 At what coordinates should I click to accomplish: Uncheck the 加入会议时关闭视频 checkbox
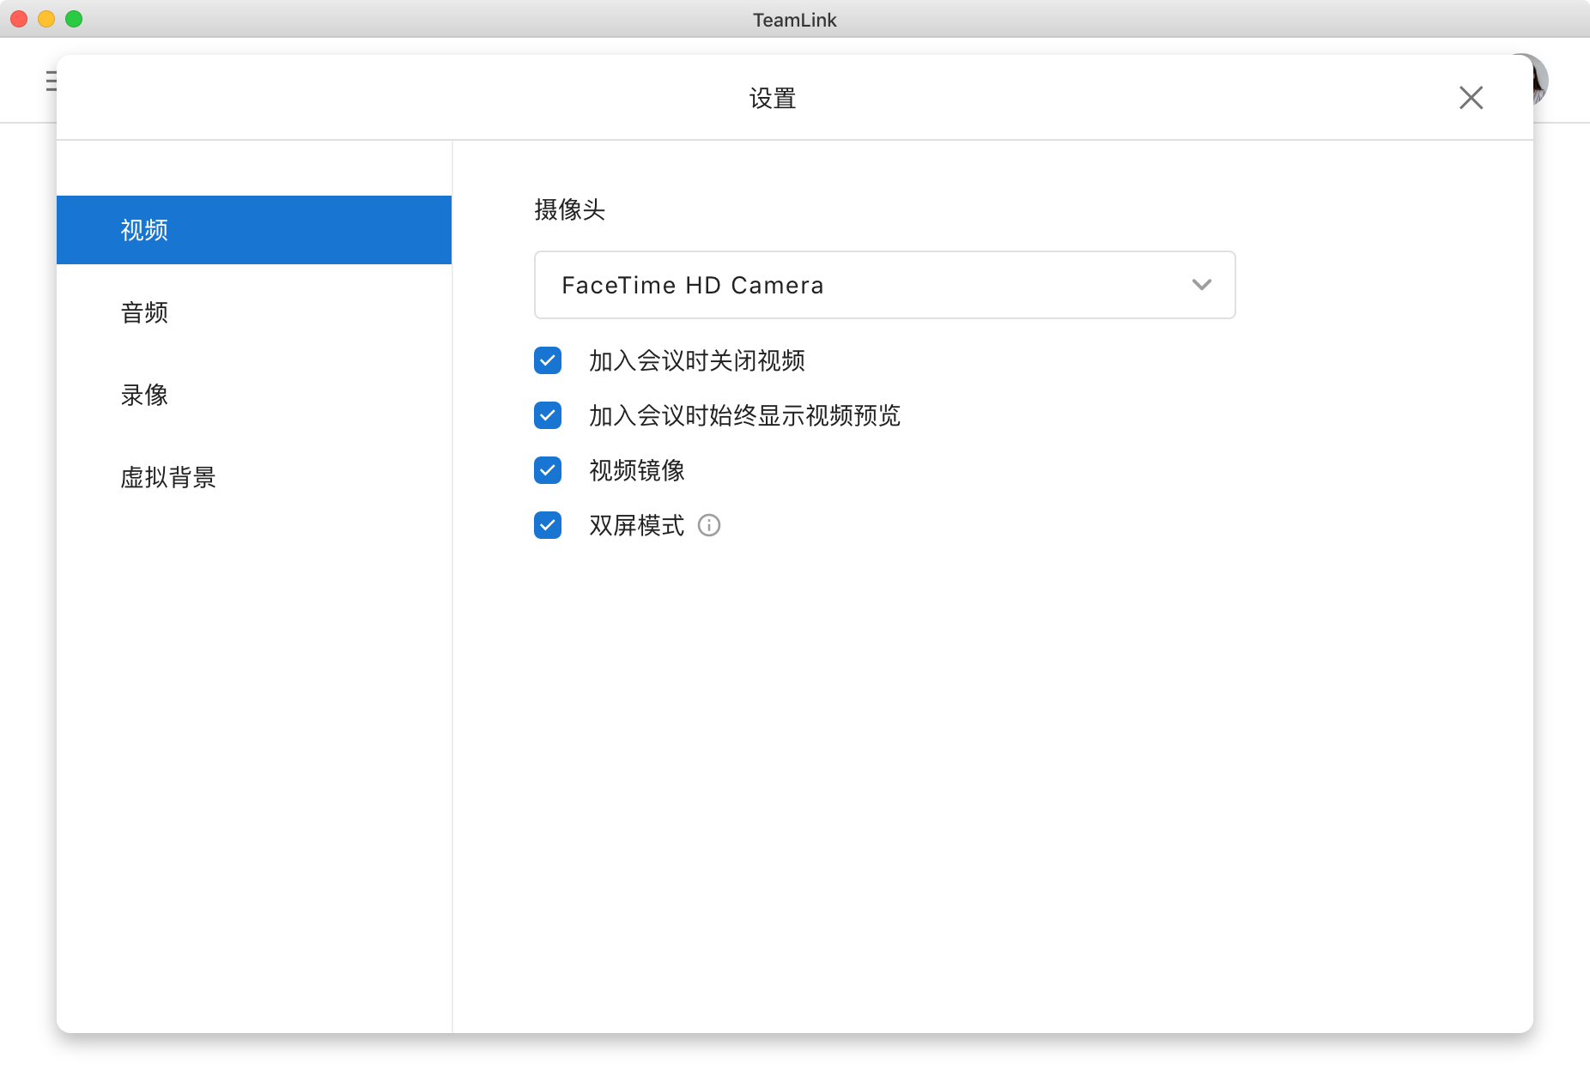tap(548, 360)
